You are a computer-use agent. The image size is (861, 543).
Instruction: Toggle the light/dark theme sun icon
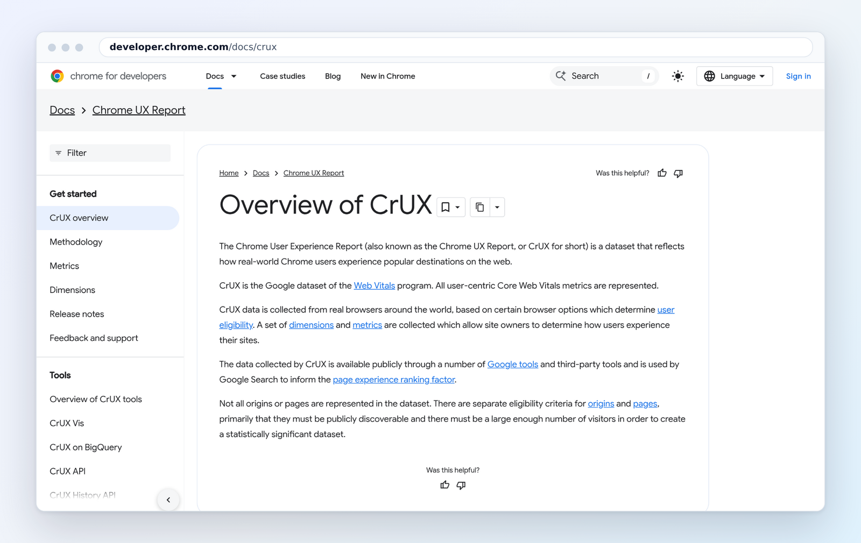click(x=677, y=76)
